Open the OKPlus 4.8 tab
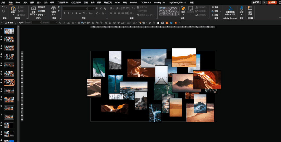The height and width of the screenshot is (142, 281). [x=146, y=3]
